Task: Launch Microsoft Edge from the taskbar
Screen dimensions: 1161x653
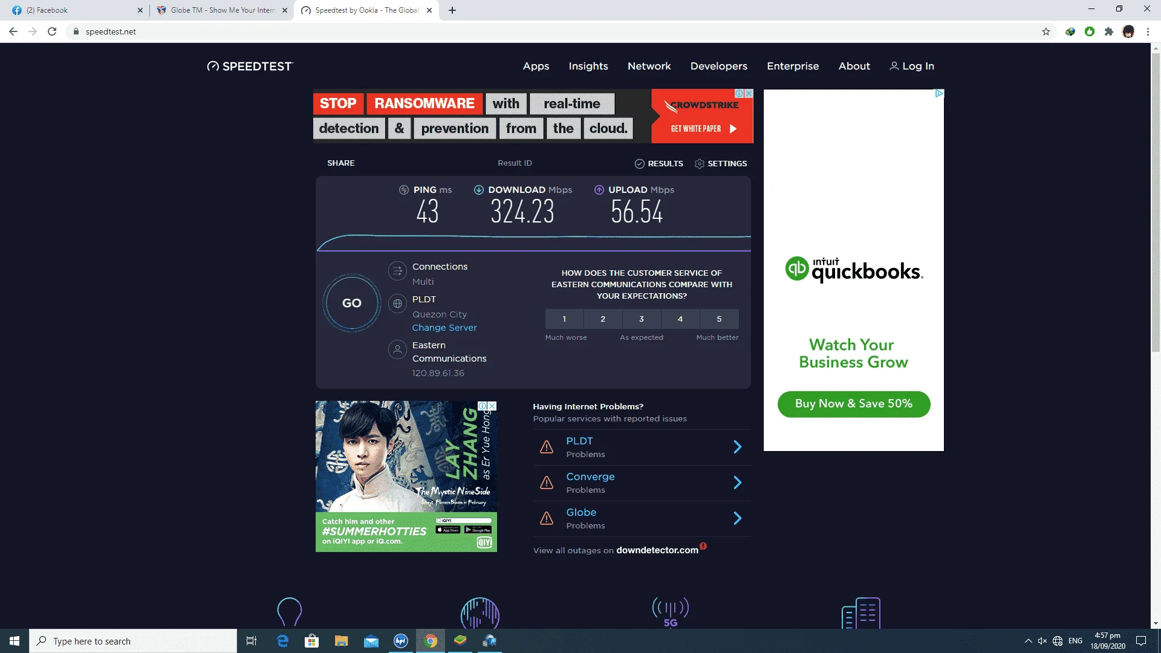Action: pos(282,641)
